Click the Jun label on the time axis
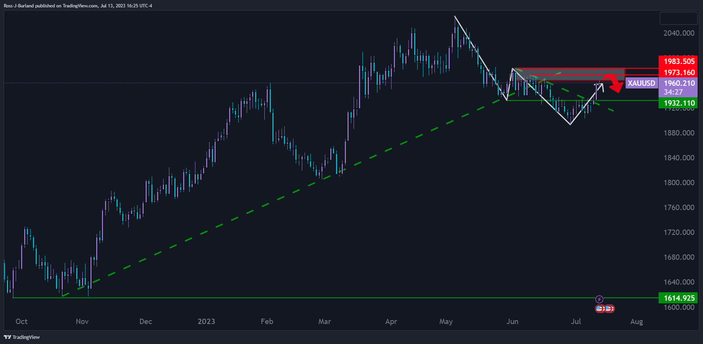703x344 pixels. tap(513, 322)
